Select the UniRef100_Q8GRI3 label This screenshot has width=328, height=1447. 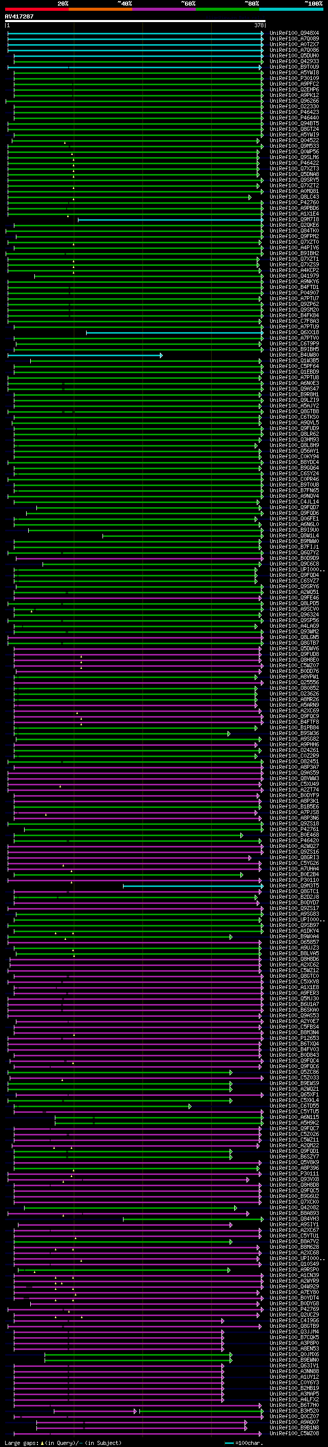(294, 857)
